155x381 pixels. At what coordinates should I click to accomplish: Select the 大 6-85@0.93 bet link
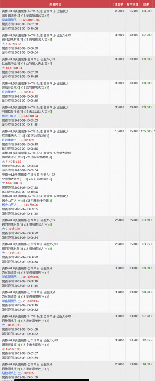(x=11, y=325)
